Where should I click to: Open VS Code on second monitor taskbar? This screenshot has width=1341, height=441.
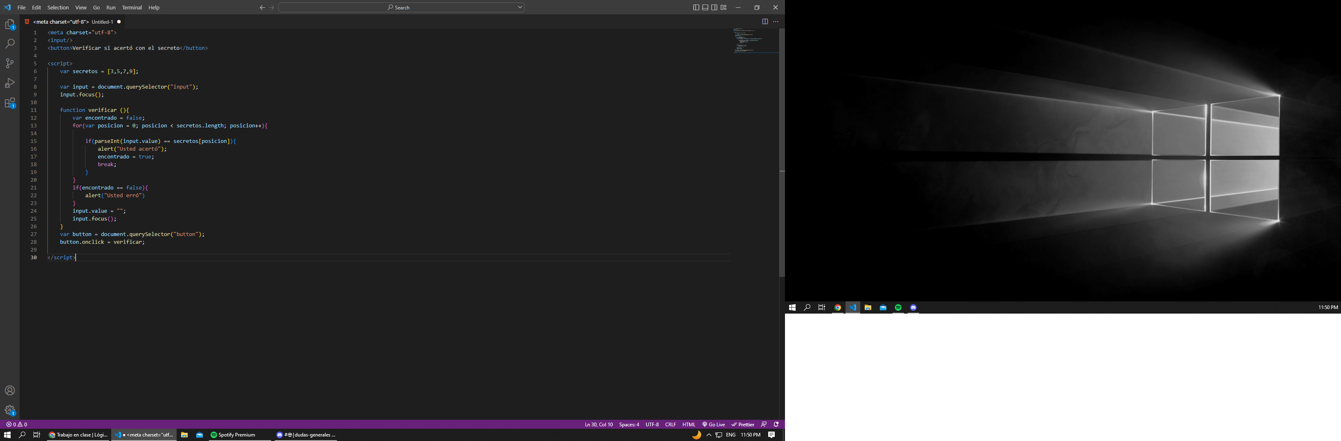(853, 307)
